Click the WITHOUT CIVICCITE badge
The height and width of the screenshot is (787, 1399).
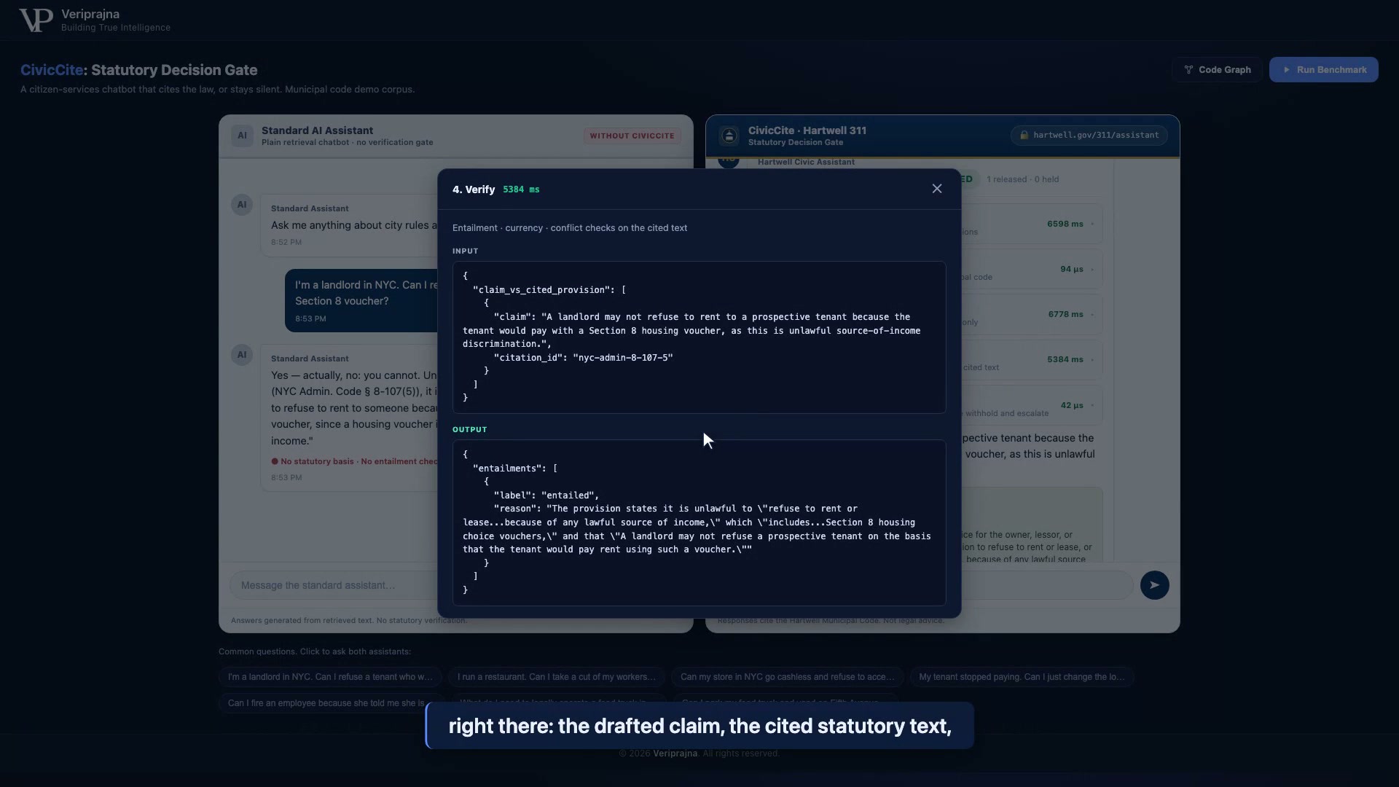tap(632, 136)
